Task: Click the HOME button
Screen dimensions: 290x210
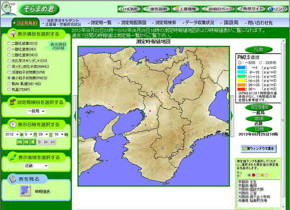Action: coord(129,9)
